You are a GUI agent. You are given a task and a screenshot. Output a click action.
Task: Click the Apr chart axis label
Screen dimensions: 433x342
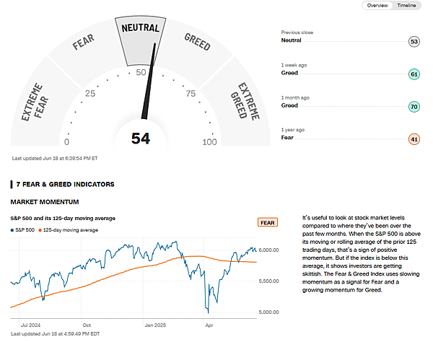click(x=209, y=325)
